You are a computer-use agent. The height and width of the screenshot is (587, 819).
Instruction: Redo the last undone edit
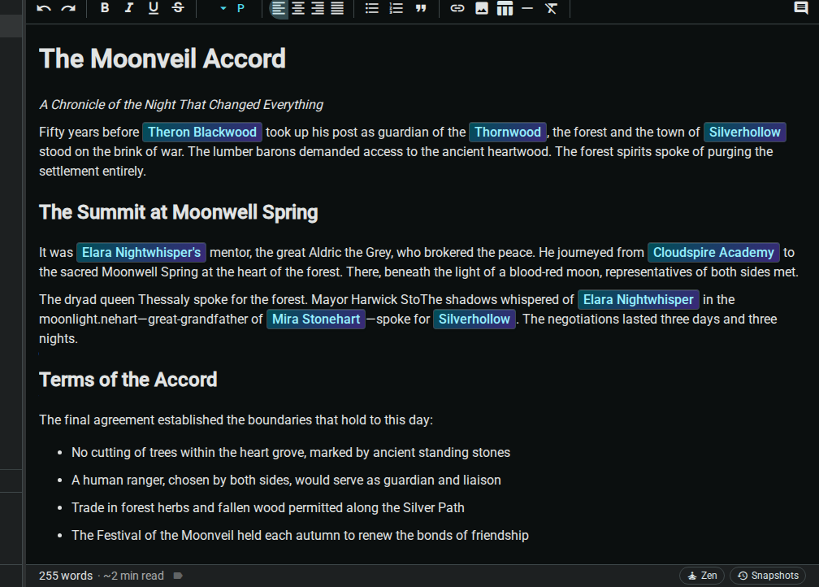[x=68, y=8]
